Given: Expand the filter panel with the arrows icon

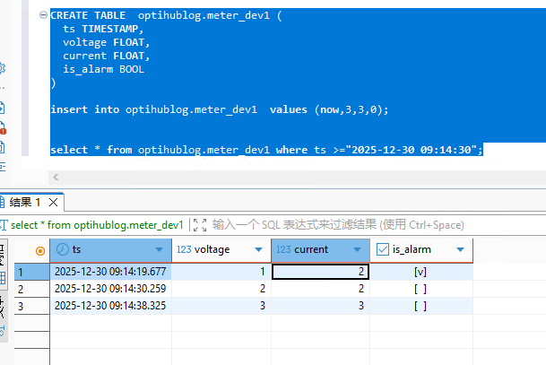Looking at the screenshot, I should [199, 224].
